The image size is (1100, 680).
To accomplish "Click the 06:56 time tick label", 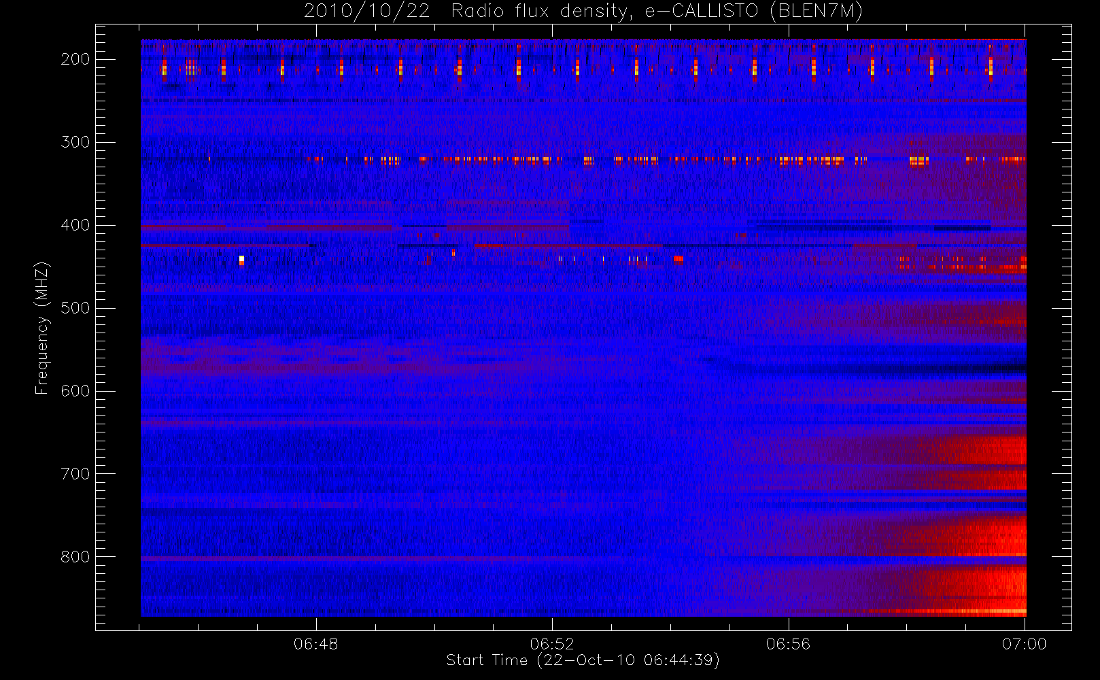I will pos(789,643).
